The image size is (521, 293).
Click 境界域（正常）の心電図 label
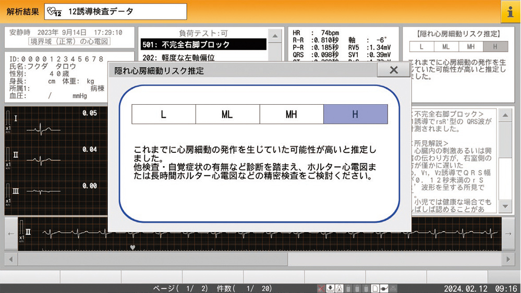click(69, 42)
